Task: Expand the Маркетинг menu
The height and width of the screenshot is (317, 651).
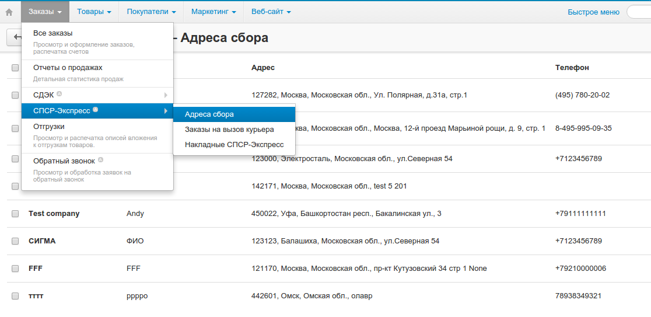Action: [x=213, y=12]
